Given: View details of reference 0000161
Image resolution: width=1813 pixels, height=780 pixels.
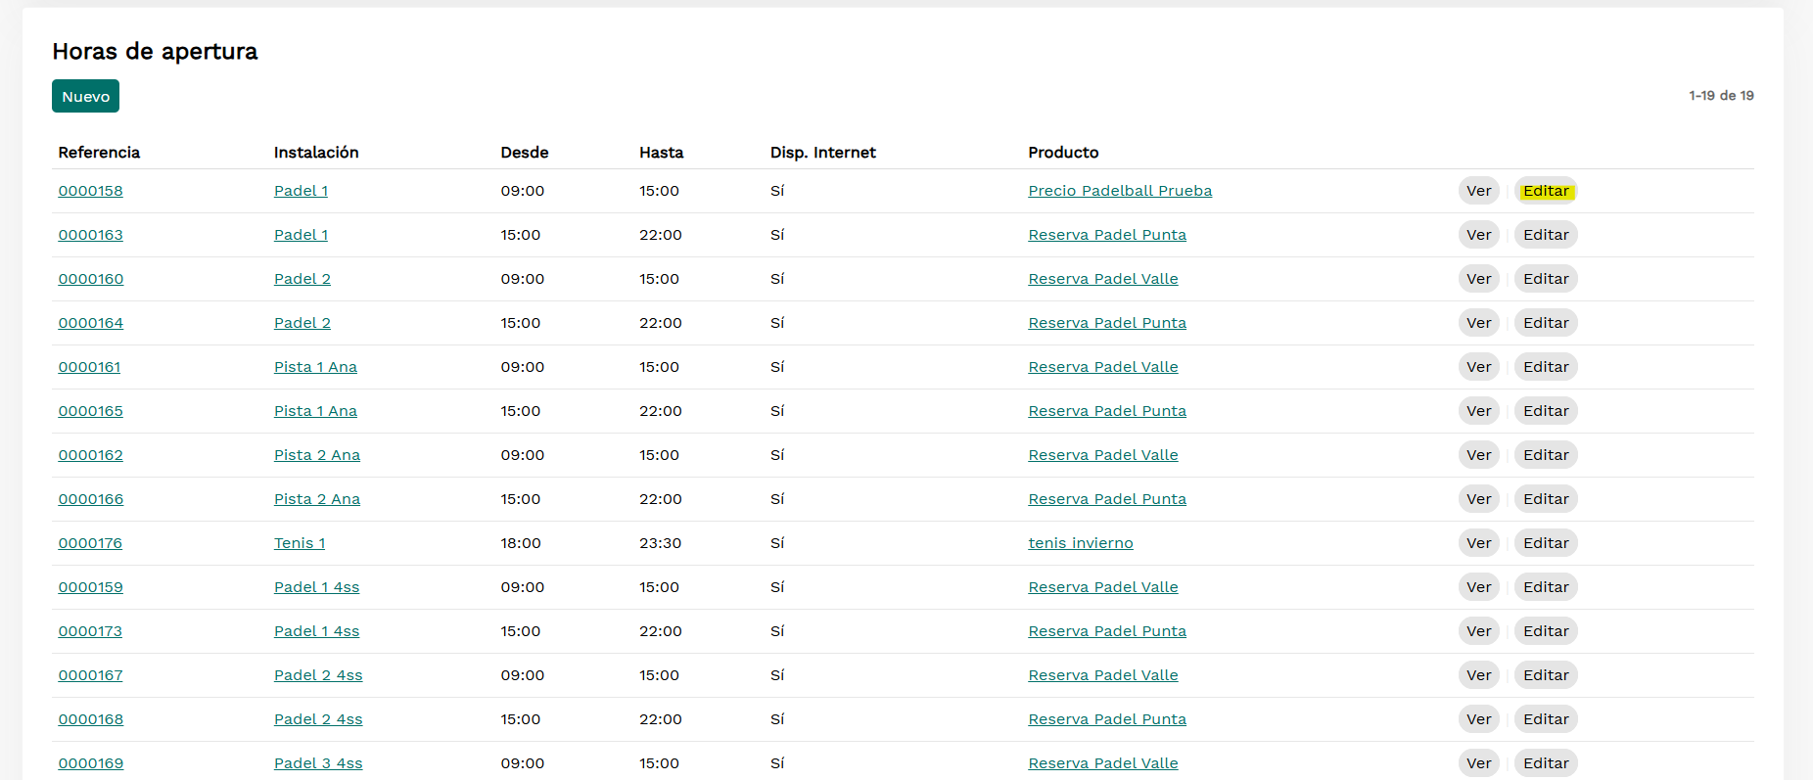Looking at the screenshot, I should 1478,367.
